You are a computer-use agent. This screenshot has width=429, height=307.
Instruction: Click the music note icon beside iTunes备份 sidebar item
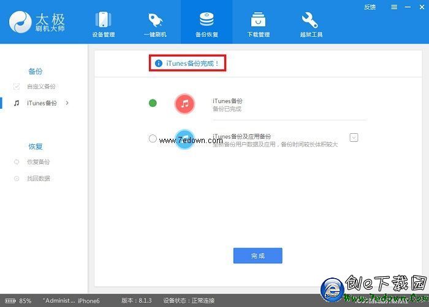[x=17, y=103]
